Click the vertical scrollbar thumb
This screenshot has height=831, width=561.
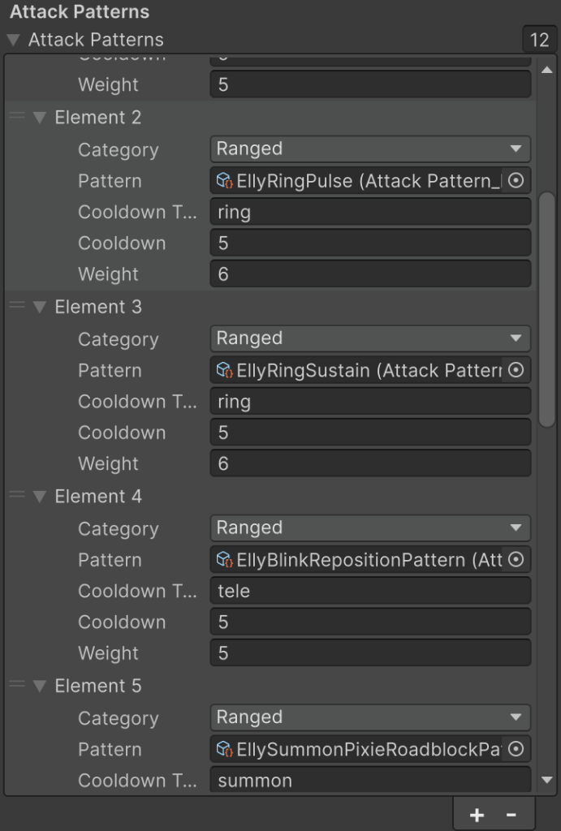(547, 308)
